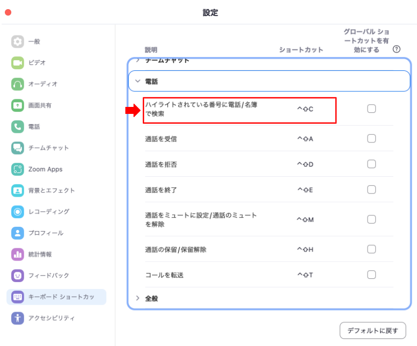The height and width of the screenshot is (346, 417).
Task: Click the Video (ビデオ) camera icon
Action: 18,63
